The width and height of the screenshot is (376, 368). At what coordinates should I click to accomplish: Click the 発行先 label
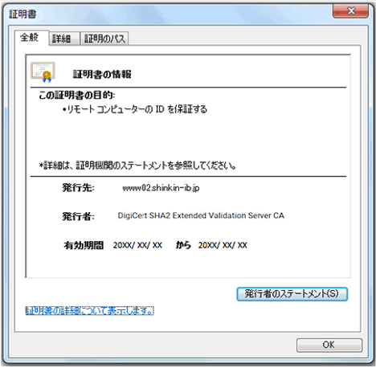pyautogui.click(x=78, y=187)
